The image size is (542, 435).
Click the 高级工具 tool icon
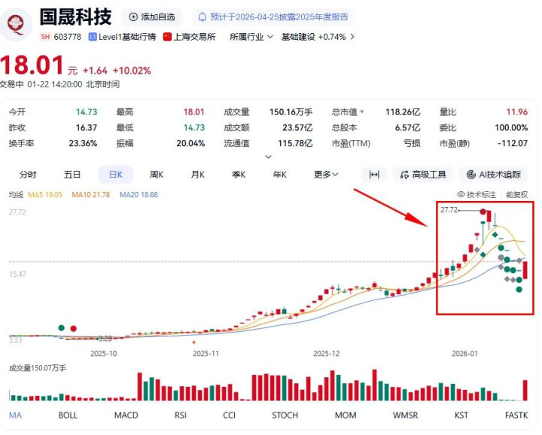point(404,175)
